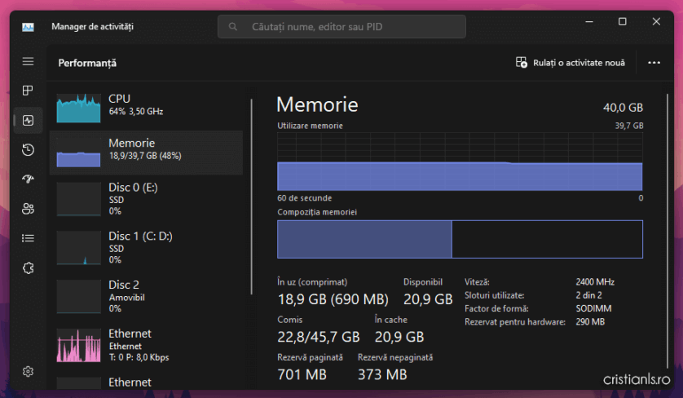
Task: Click the memory details panel scrollbar
Action: point(667,231)
